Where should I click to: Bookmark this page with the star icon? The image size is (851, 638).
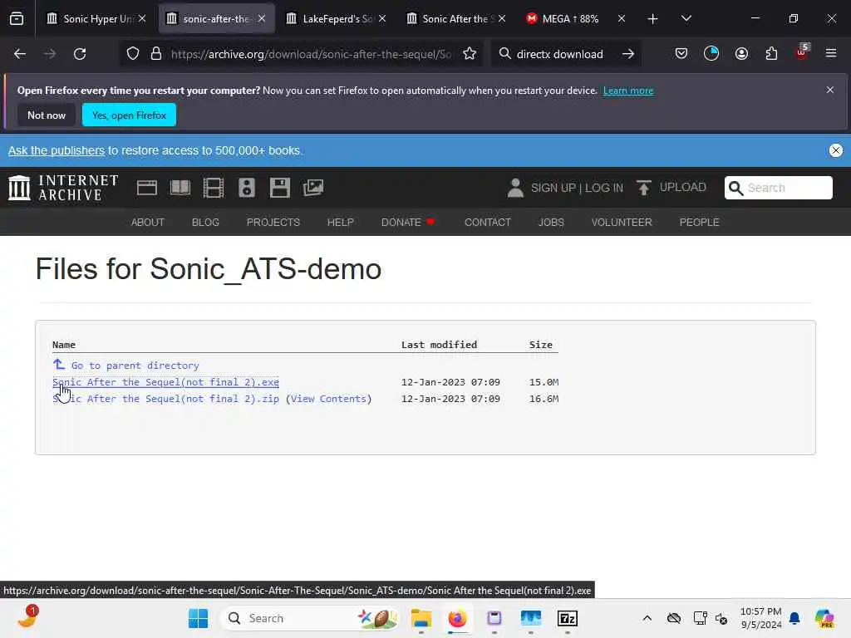[470, 54]
